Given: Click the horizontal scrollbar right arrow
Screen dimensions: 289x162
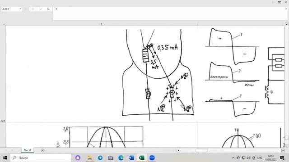Looking at the screenshot, I should [x=283, y=150].
